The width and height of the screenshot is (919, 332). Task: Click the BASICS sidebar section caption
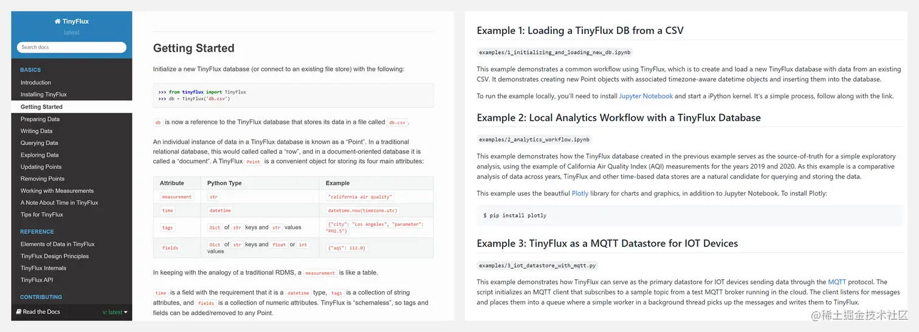[x=30, y=70]
